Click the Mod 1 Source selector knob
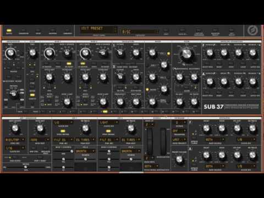 (67, 53)
